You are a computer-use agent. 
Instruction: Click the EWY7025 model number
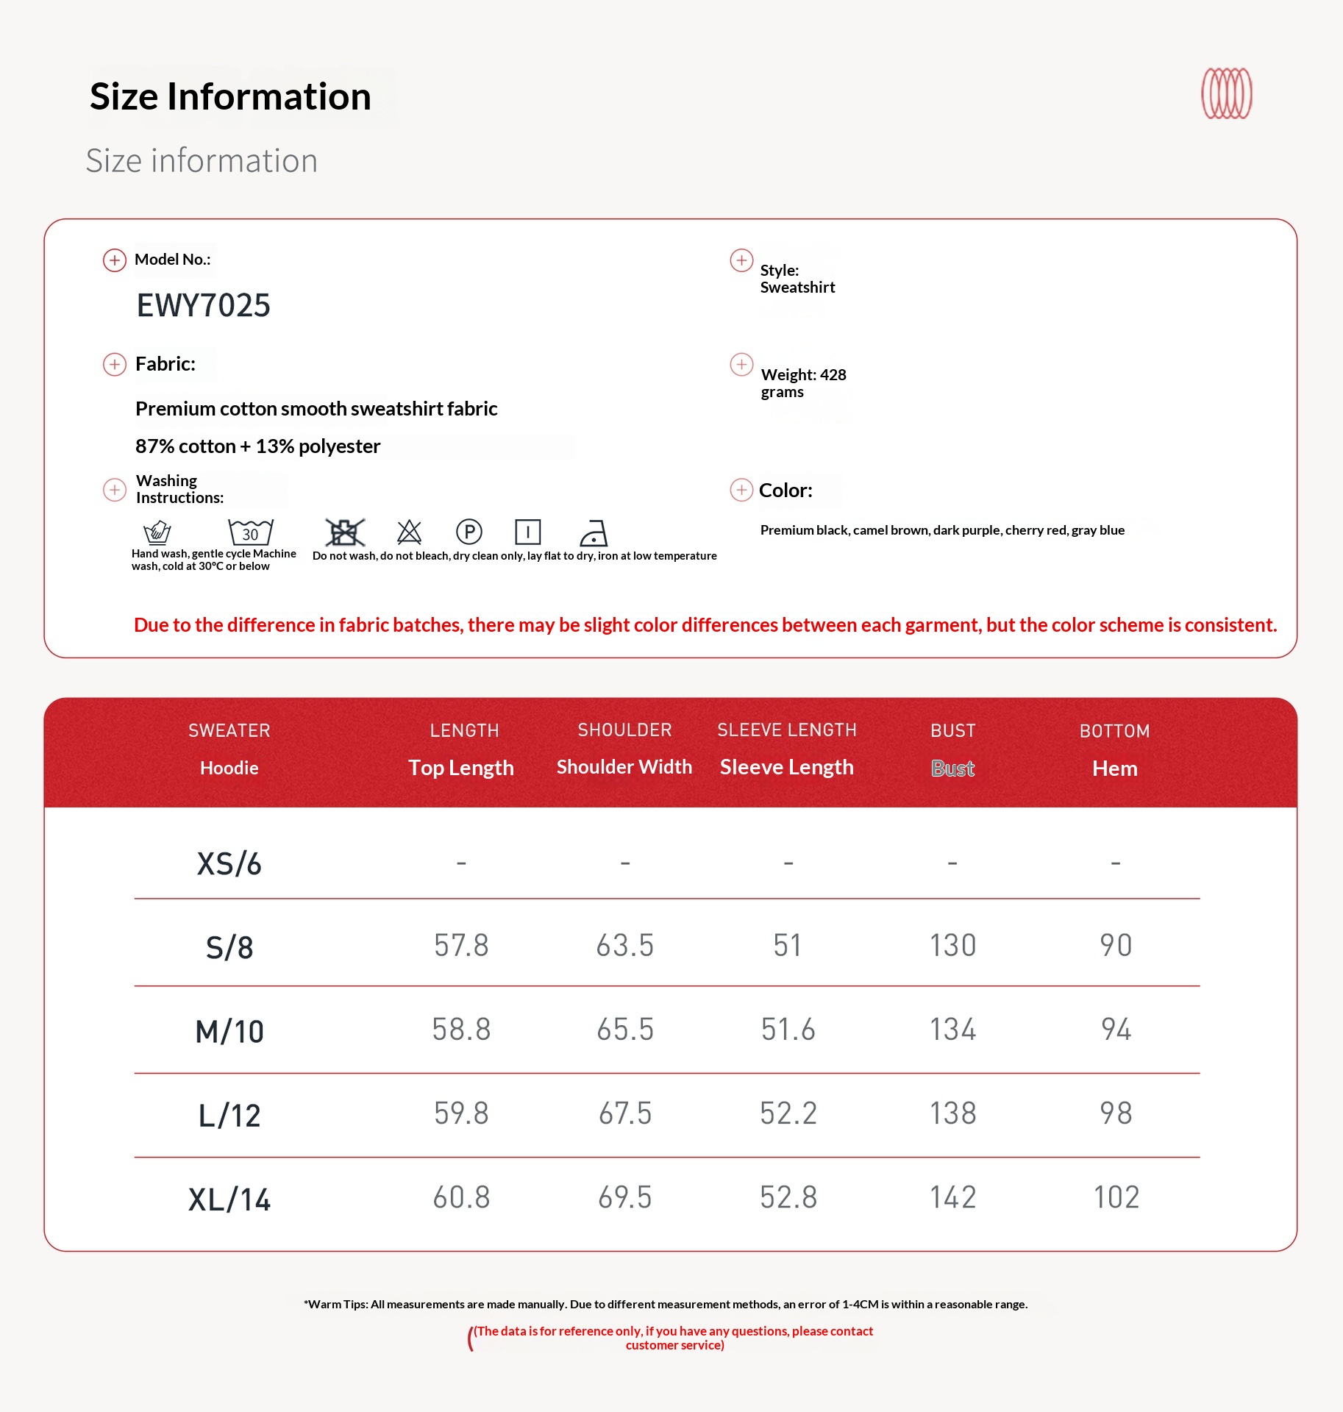[x=204, y=305]
